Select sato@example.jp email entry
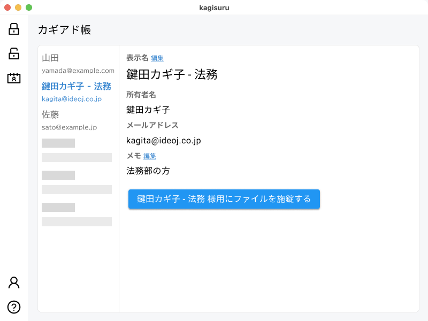Image resolution: width=428 pixels, height=321 pixels. coord(70,127)
